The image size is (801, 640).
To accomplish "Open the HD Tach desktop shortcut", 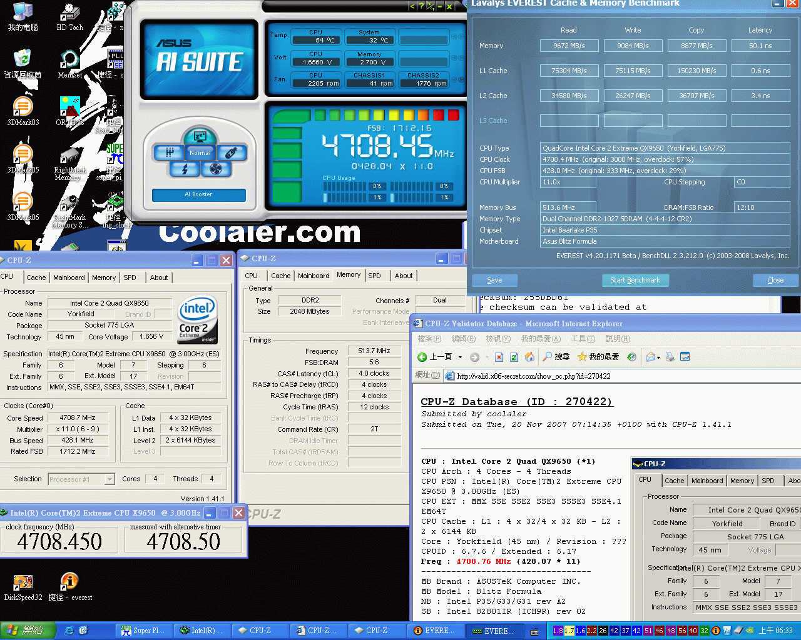I will click(69, 17).
